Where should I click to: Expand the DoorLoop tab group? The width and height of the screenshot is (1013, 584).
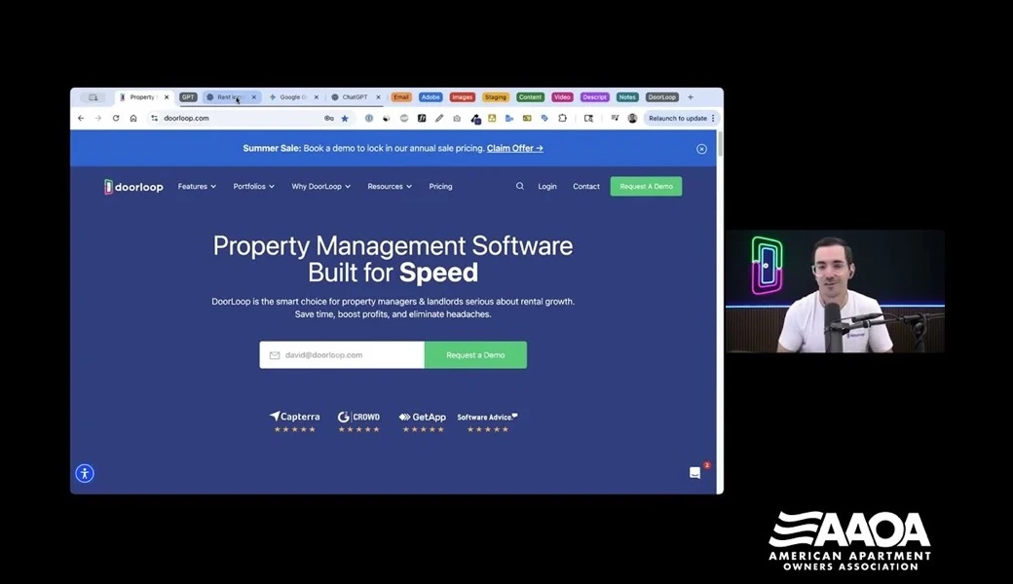(x=661, y=97)
